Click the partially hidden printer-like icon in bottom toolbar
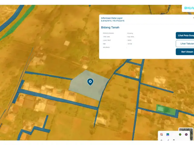Viewport: 194px width, 145px height. (174, 140)
